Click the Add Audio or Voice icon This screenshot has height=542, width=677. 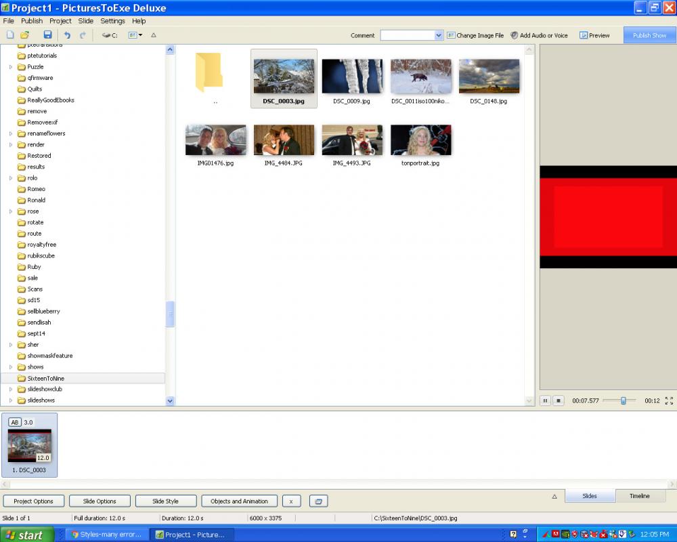[515, 35]
